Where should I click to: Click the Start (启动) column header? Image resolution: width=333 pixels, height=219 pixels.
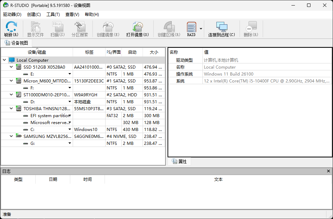pos(132,52)
